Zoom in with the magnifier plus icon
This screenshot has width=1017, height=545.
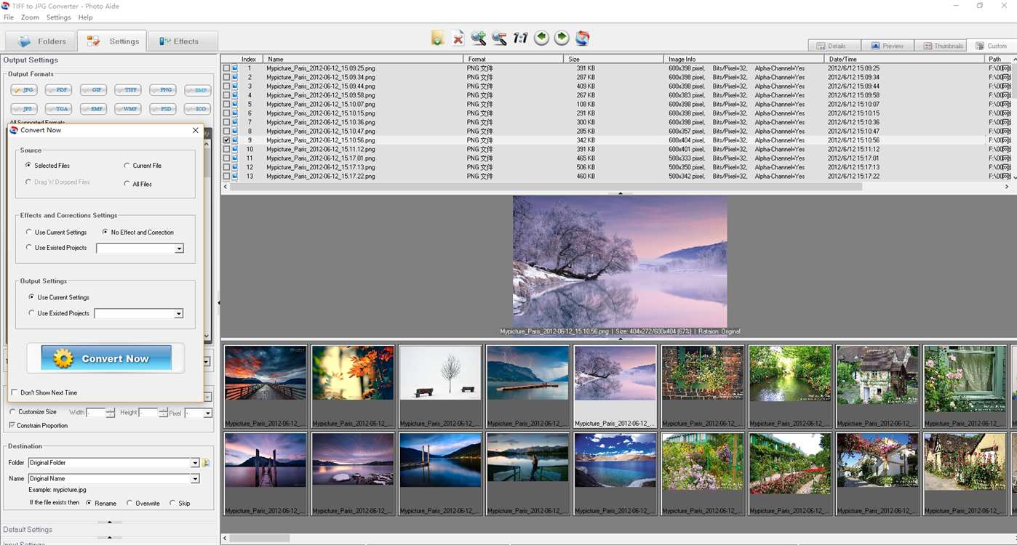pos(478,38)
